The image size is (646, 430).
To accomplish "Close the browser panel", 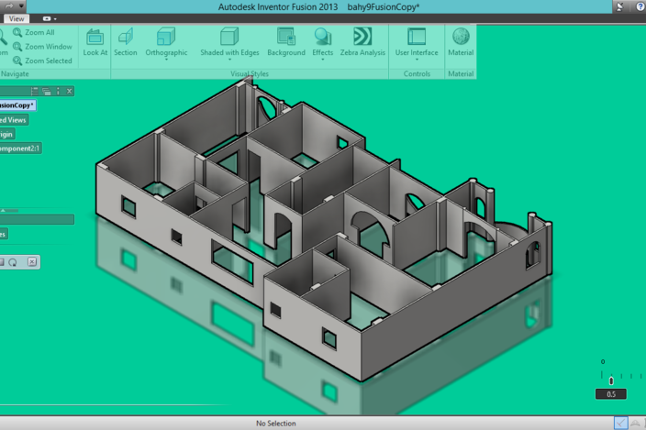I will click(x=70, y=91).
